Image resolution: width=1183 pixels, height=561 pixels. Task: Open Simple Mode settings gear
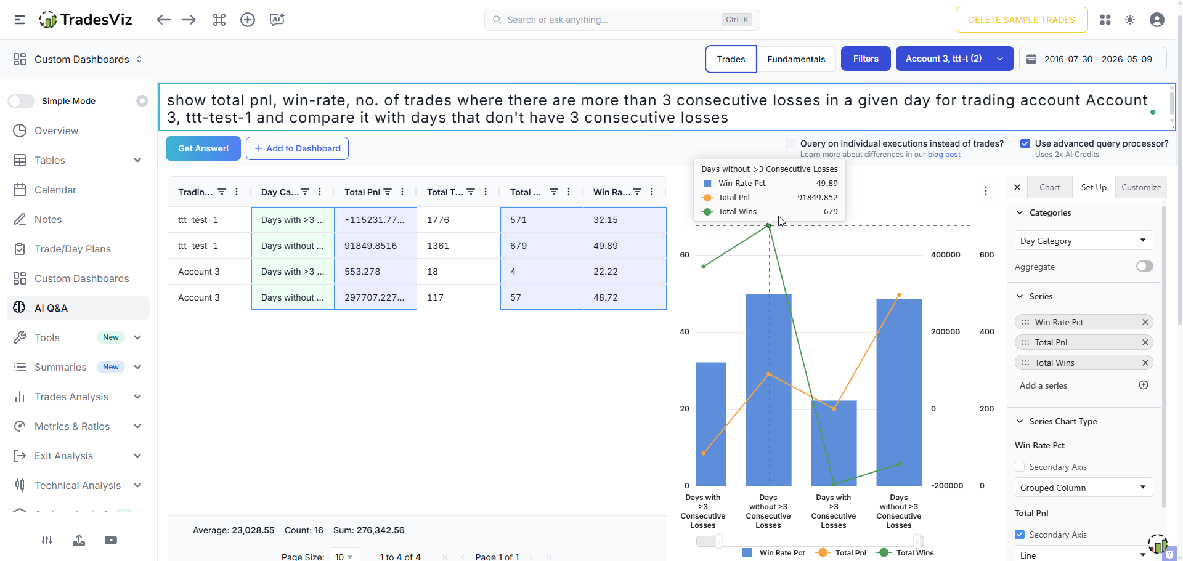click(142, 101)
